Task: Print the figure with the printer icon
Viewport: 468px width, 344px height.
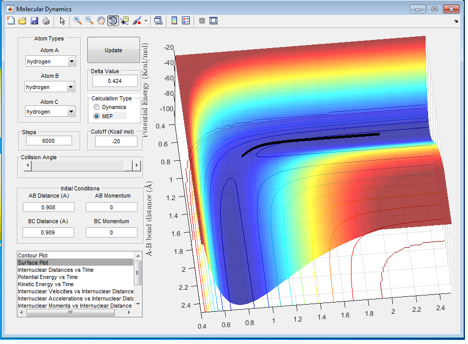Action: (x=46, y=21)
